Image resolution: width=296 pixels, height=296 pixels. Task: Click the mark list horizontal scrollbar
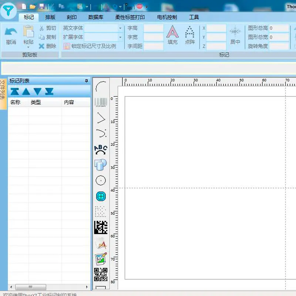pos(49,287)
